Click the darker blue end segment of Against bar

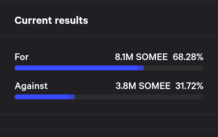click(71, 97)
